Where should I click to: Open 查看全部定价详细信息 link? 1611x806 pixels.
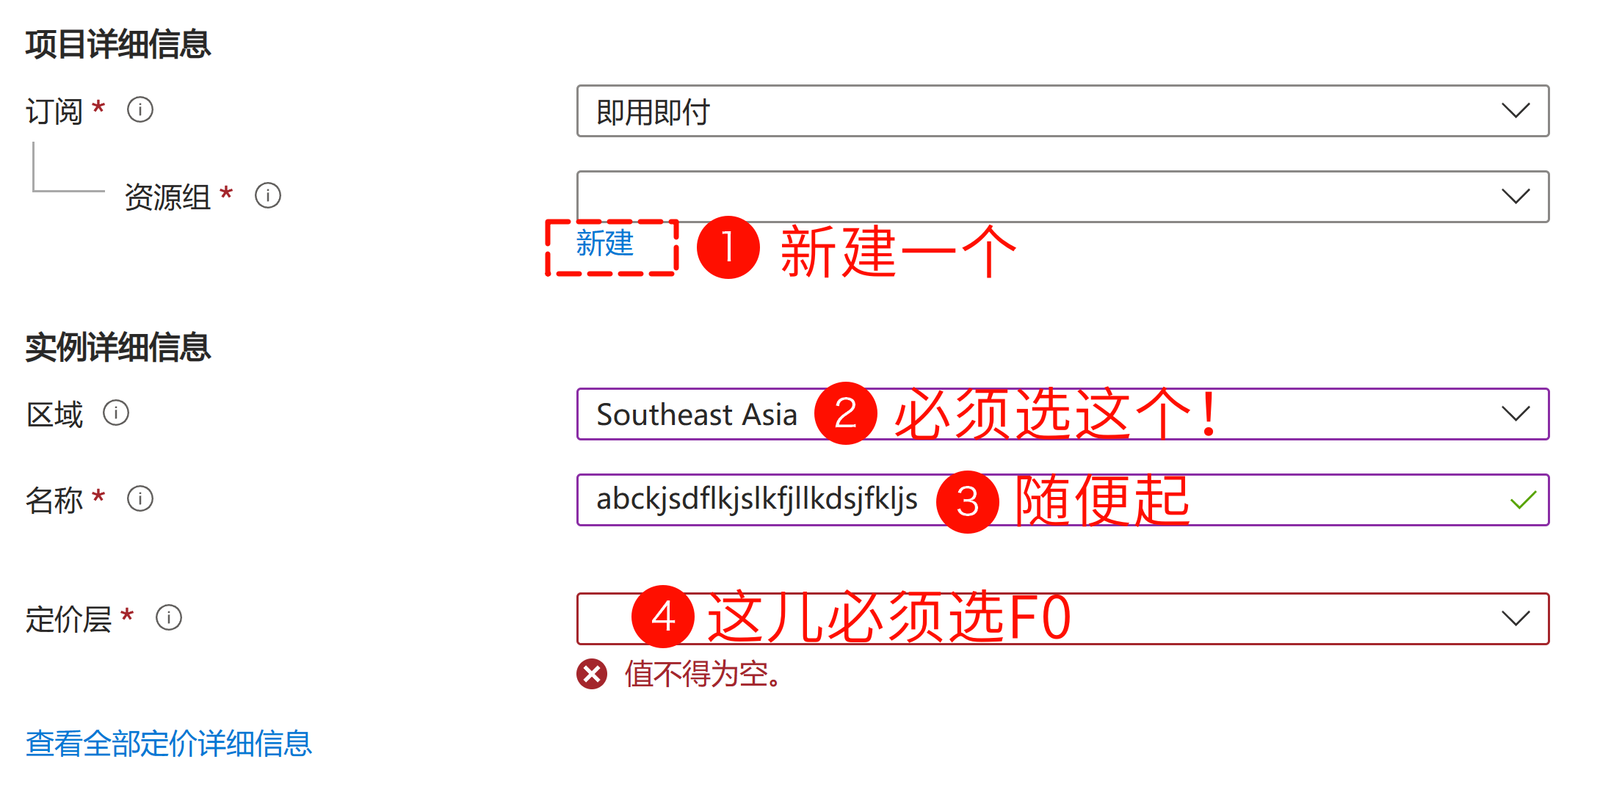click(x=169, y=744)
